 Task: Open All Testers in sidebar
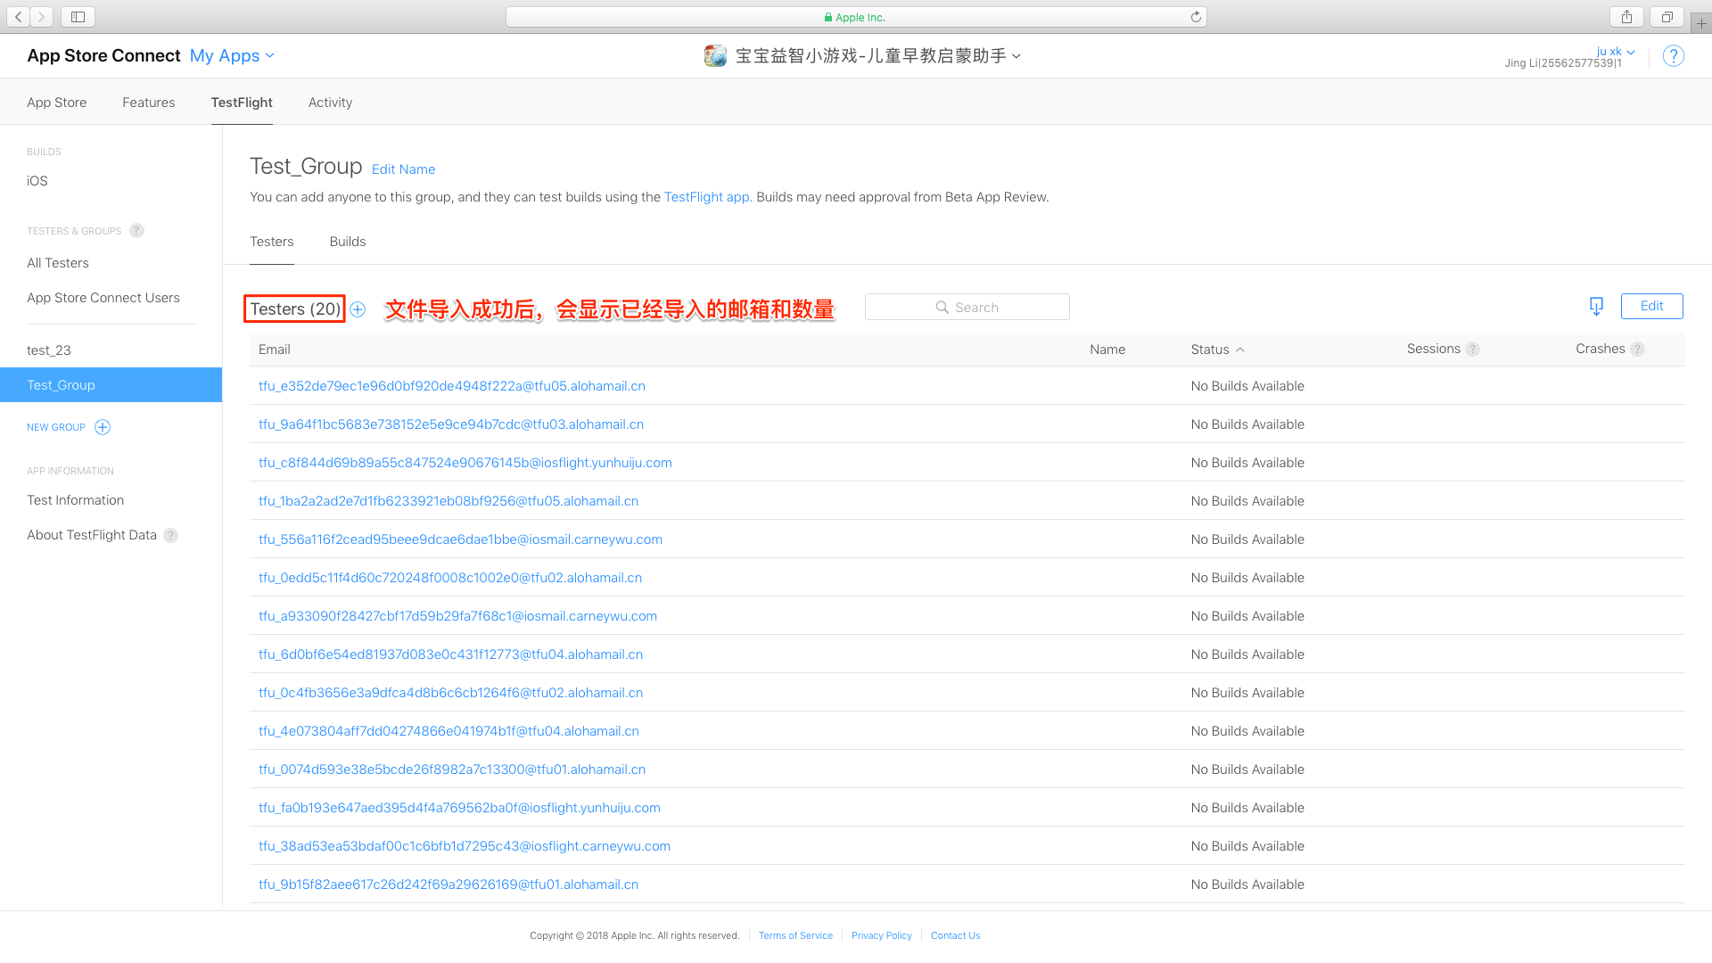(x=58, y=263)
